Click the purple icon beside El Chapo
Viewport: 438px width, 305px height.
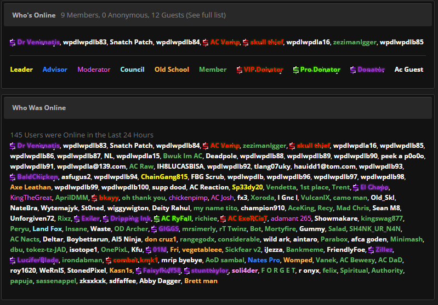tap(356, 187)
